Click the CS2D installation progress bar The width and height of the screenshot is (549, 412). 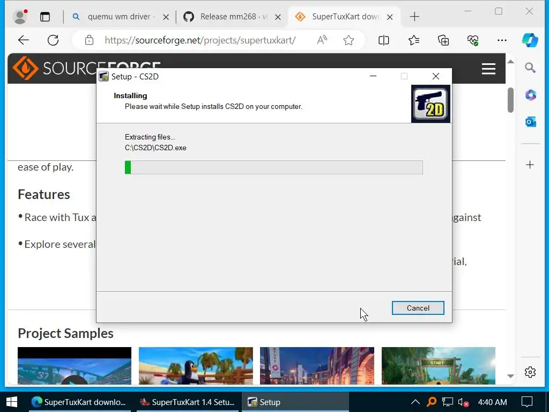[x=274, y=167]
